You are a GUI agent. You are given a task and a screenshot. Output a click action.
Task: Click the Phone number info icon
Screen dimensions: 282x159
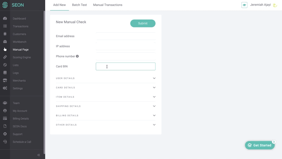tap(77, 56)
